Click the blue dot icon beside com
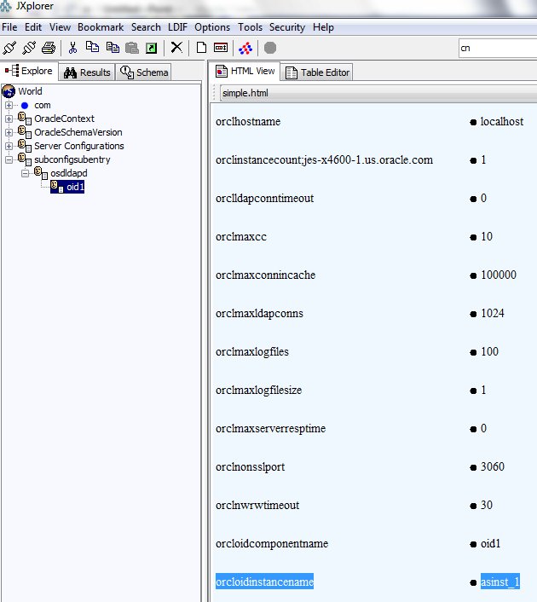 (x=25, y=105)
